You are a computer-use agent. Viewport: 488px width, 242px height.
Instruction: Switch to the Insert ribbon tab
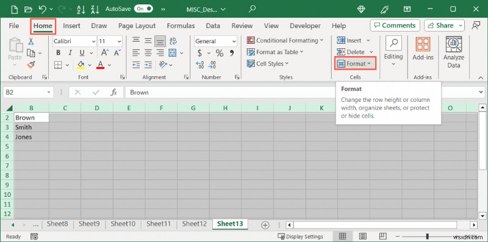(x=71, y=26)
